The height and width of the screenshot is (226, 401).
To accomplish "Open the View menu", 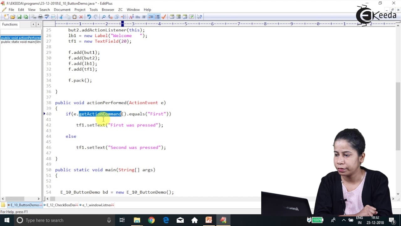I will tap(32, 9).
